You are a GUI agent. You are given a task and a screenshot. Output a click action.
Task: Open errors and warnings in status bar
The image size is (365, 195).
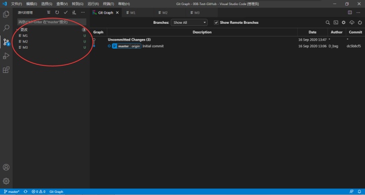coord(39,191)
